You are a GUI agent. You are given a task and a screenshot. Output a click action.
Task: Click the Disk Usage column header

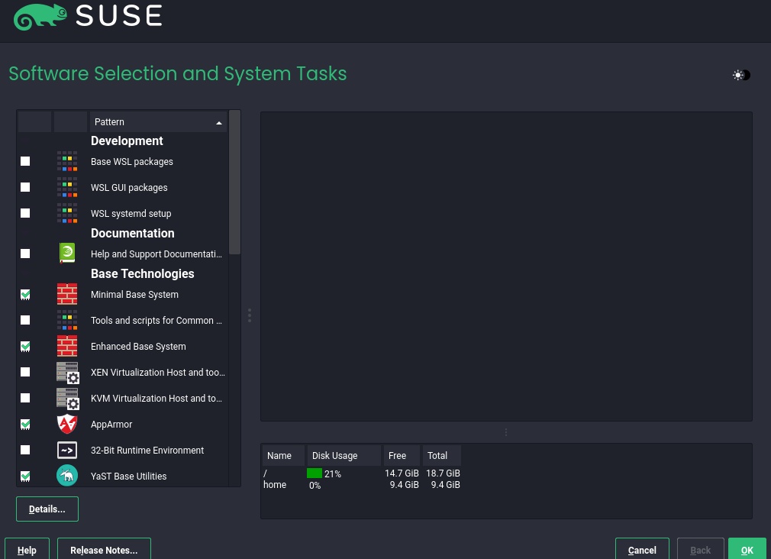point(344,456)
